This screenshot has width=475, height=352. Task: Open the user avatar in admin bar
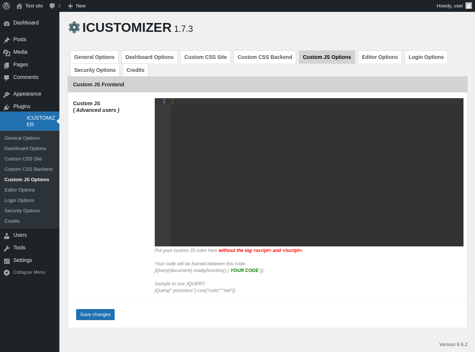pos(469,6)
